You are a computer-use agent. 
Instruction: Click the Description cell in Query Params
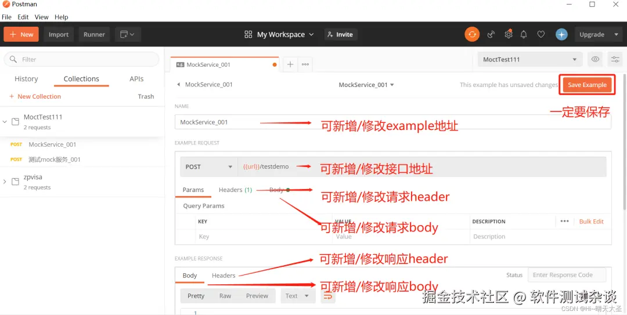(x=540, y=237)
